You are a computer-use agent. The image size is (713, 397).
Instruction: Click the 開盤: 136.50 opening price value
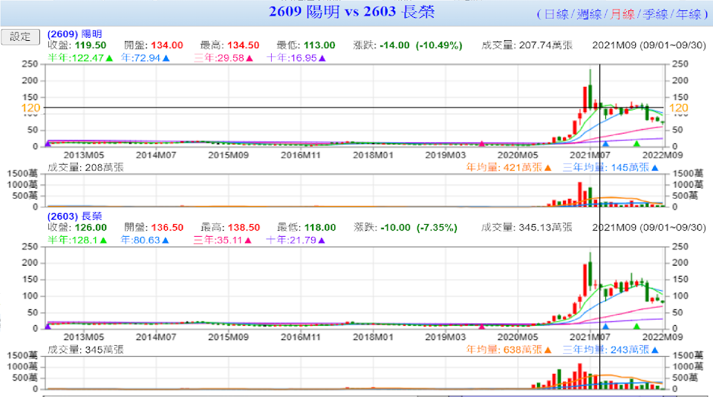pyautogui.click(x=154, y=228)
